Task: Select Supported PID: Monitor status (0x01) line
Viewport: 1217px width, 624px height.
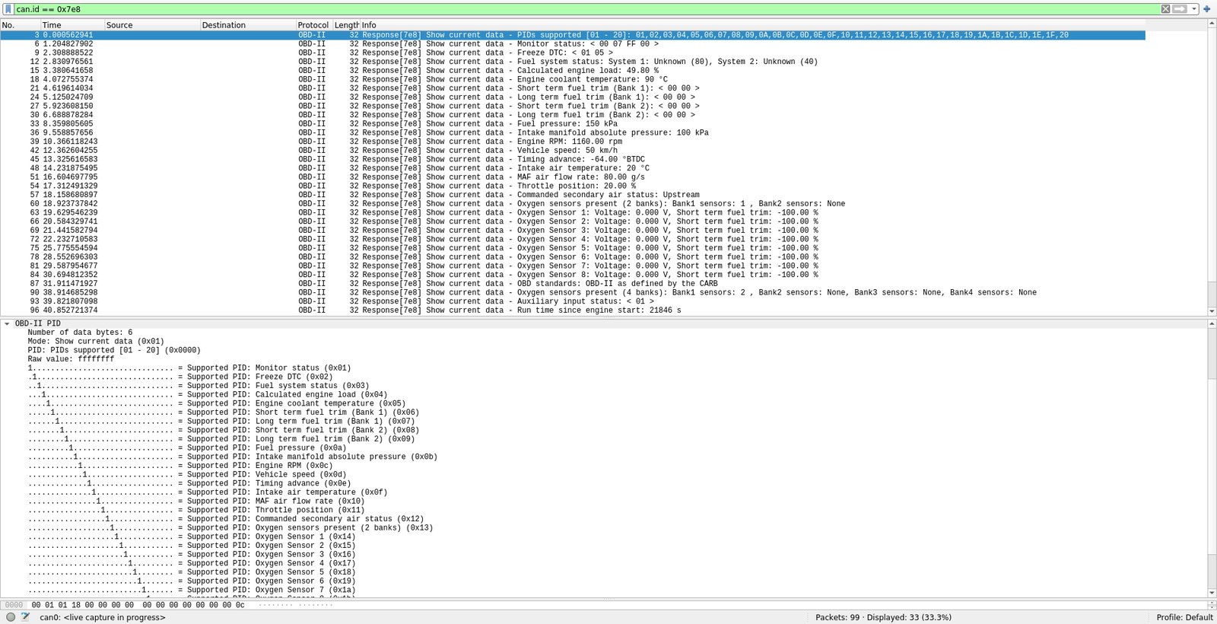Action: [189, 368]
